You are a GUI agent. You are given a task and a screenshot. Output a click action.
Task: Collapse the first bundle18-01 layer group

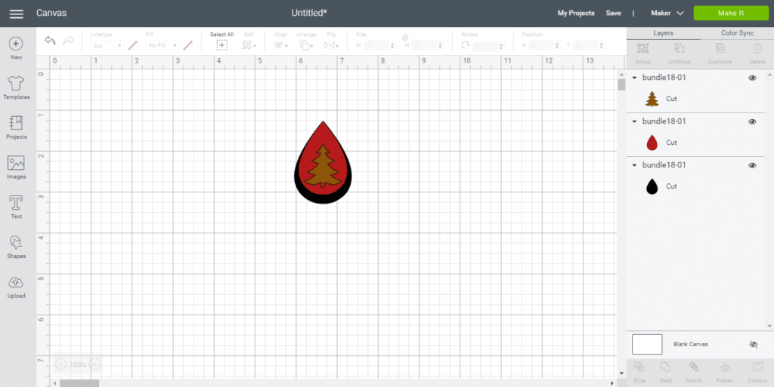tap(635, 78)
